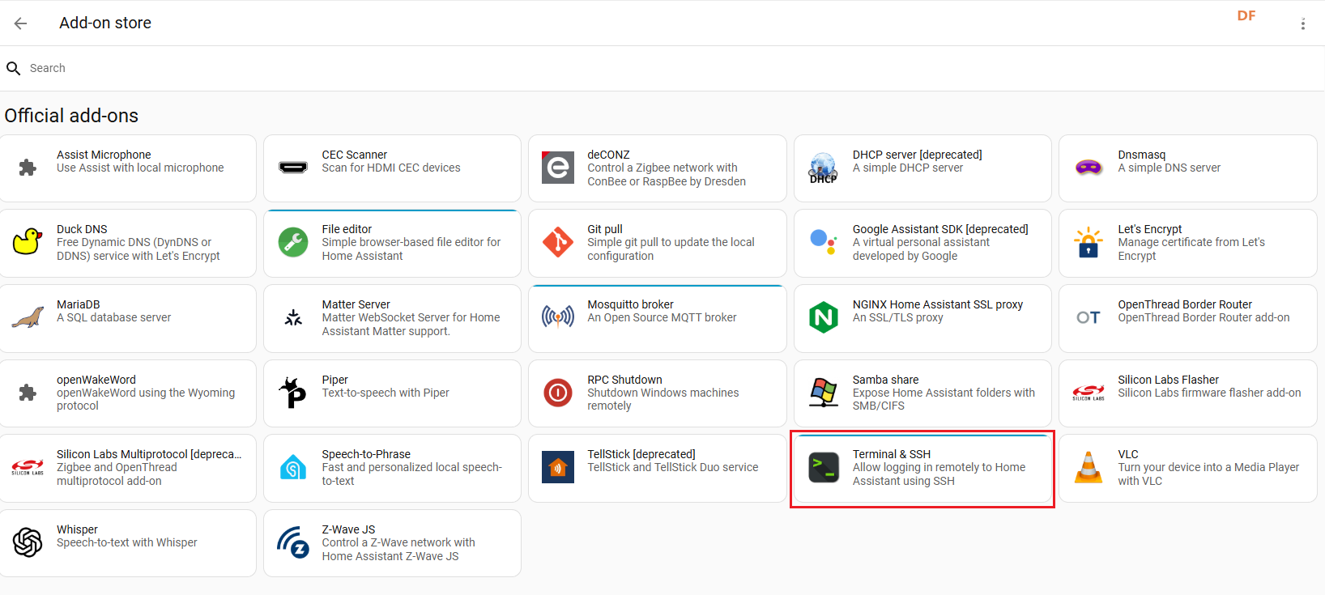Image resolution: width=1325 pixels, height=595 pixels.
Task: Open the three-dot overflow menu
Action: pyautogui.click(x=1303, y=24)
